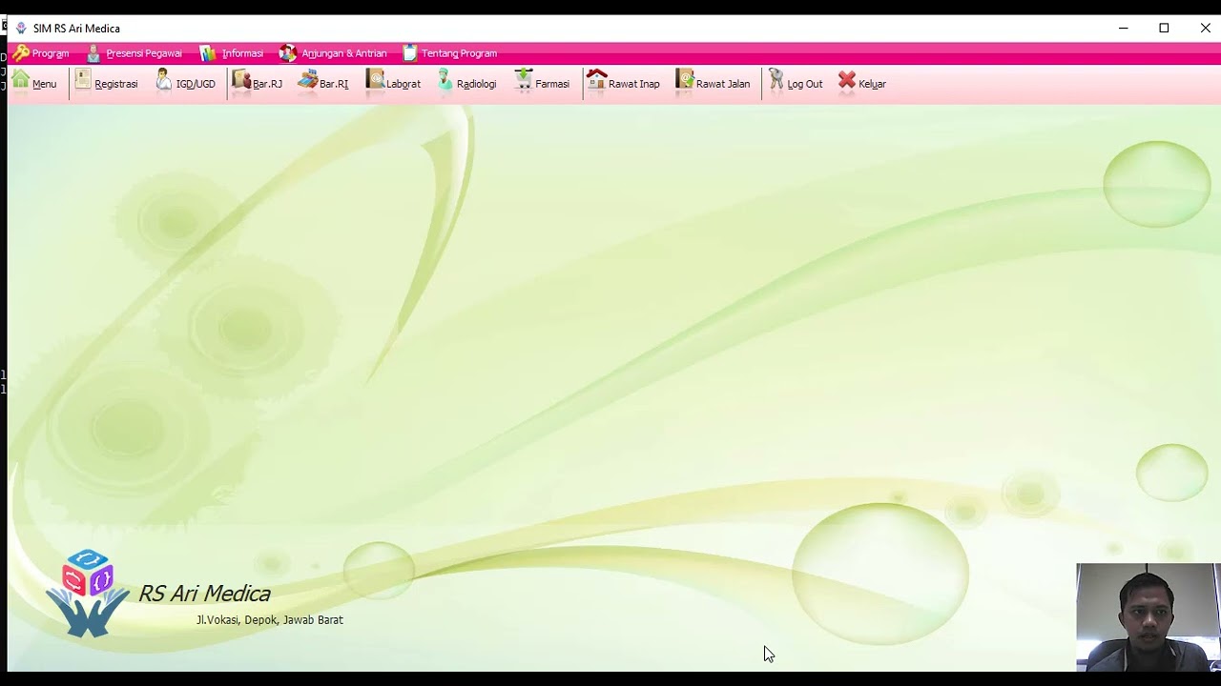The width and height of the screenshot is (1221, 686).
Task: Open Bar.RI inpatient billing
Action: coord(322,83)
